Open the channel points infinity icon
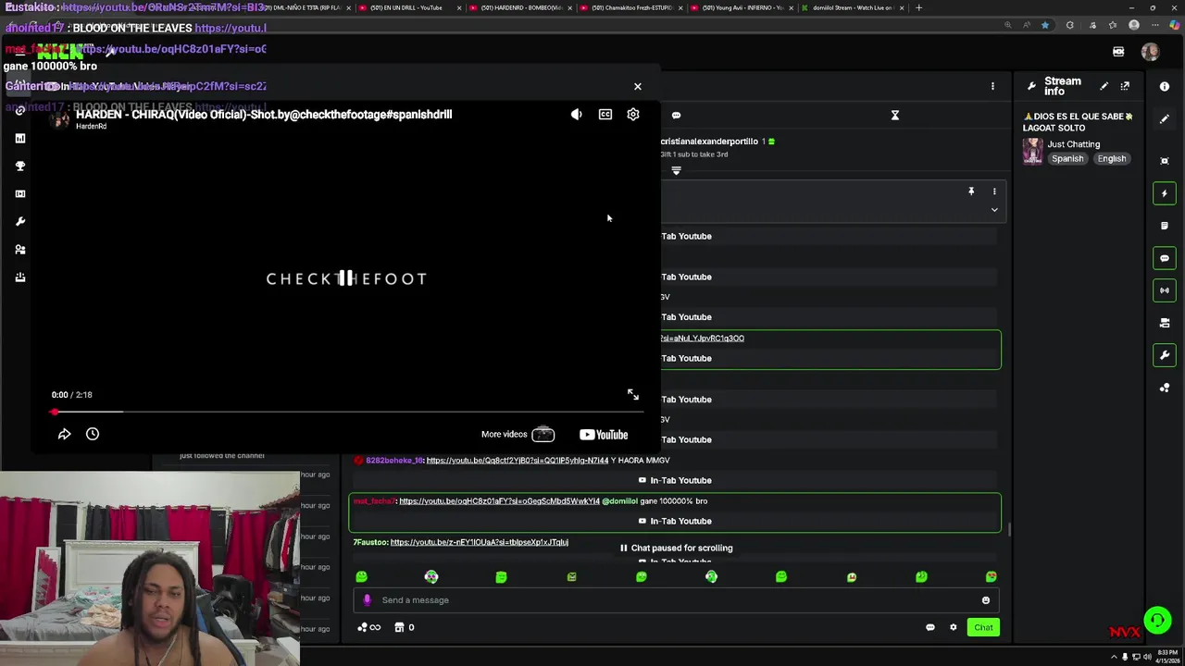The height and width of the screenshot is (666, 1185). coord(369,627)
